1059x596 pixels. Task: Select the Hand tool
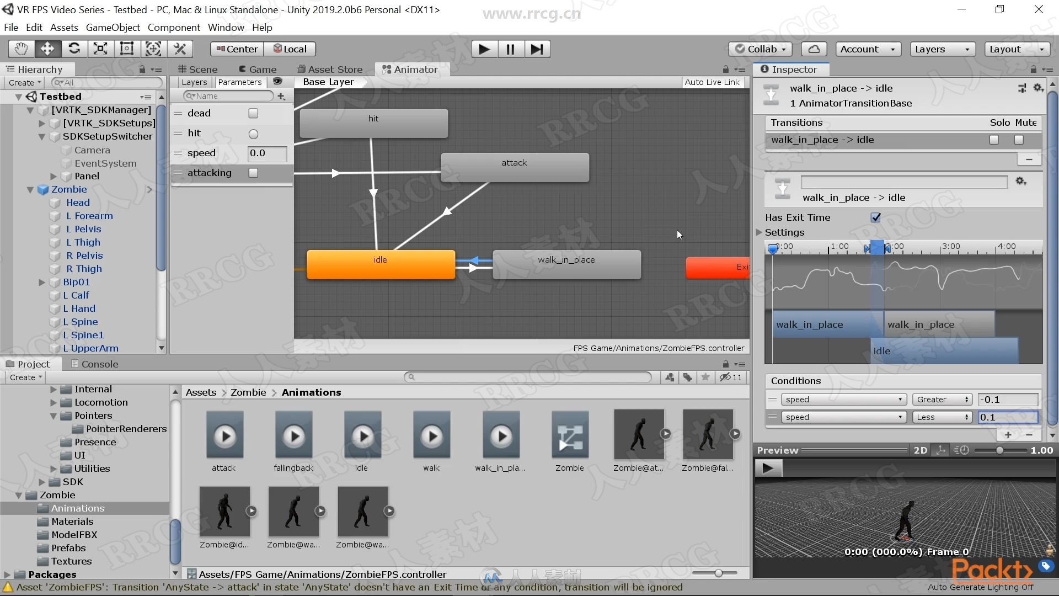point(21,49)
